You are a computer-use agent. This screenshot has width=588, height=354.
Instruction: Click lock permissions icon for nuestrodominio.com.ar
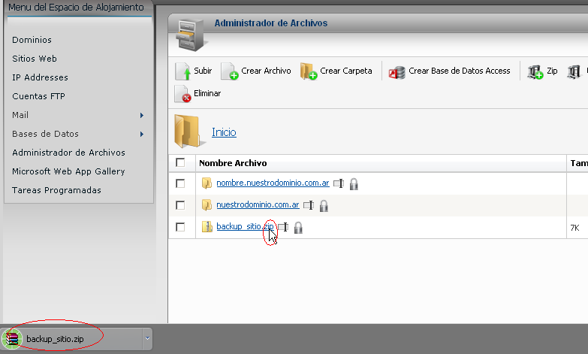[324, 206]
